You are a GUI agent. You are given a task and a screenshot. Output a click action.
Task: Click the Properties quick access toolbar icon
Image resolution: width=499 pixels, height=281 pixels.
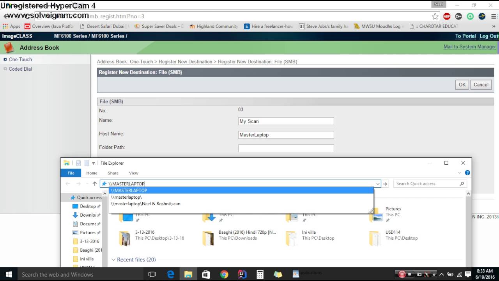(x=78, y=163)
